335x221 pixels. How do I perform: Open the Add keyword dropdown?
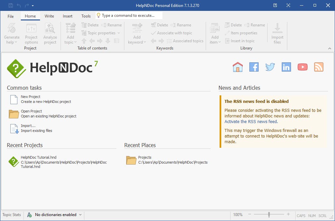pyautogui.click(x=137, y=33)
